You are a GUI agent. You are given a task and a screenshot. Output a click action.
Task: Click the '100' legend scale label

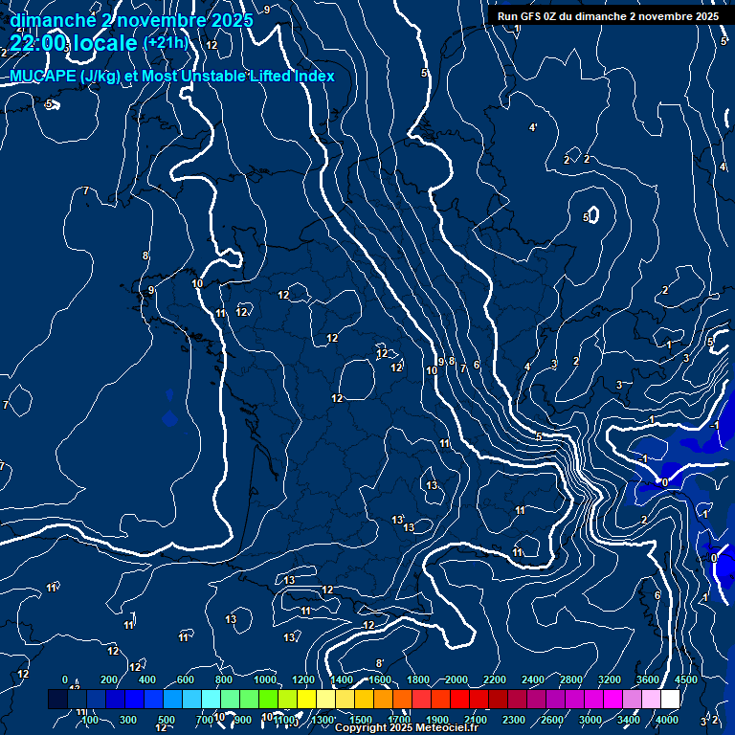[x=90, y=720]
